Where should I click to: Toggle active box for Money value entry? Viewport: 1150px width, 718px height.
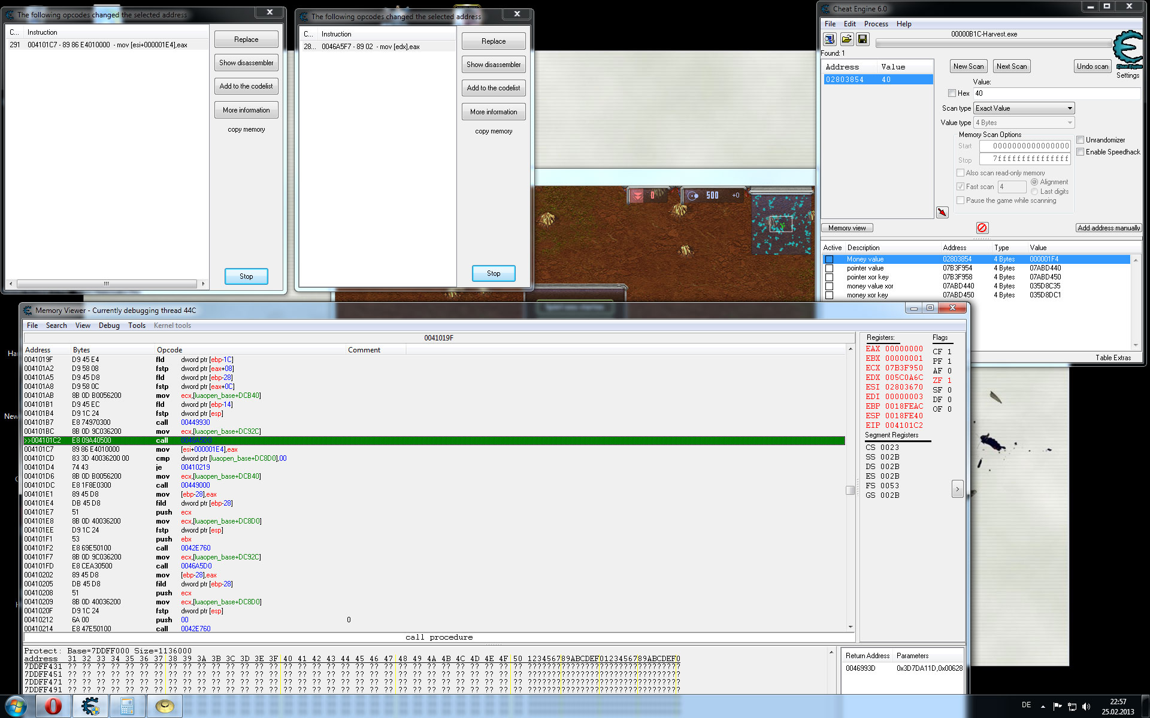[x=829, y=260]
